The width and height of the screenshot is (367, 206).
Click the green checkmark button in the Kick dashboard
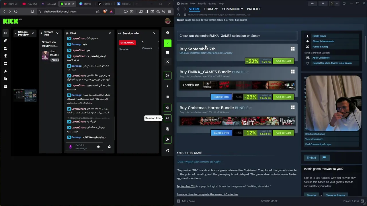click(168, 43)
